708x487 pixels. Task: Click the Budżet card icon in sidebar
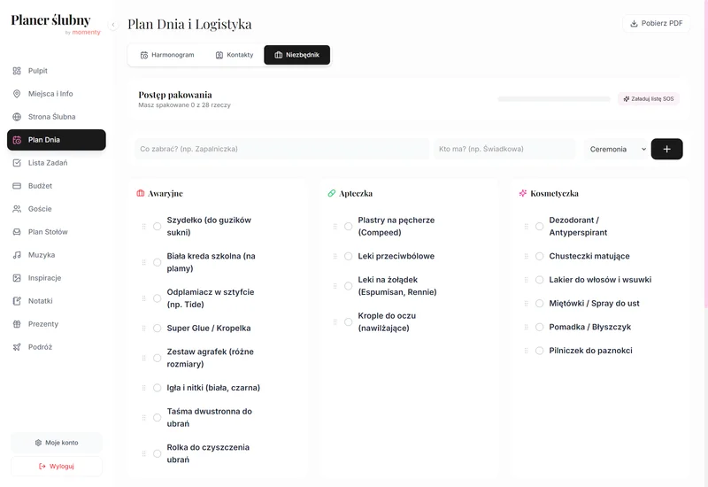(x=17, y=186)
